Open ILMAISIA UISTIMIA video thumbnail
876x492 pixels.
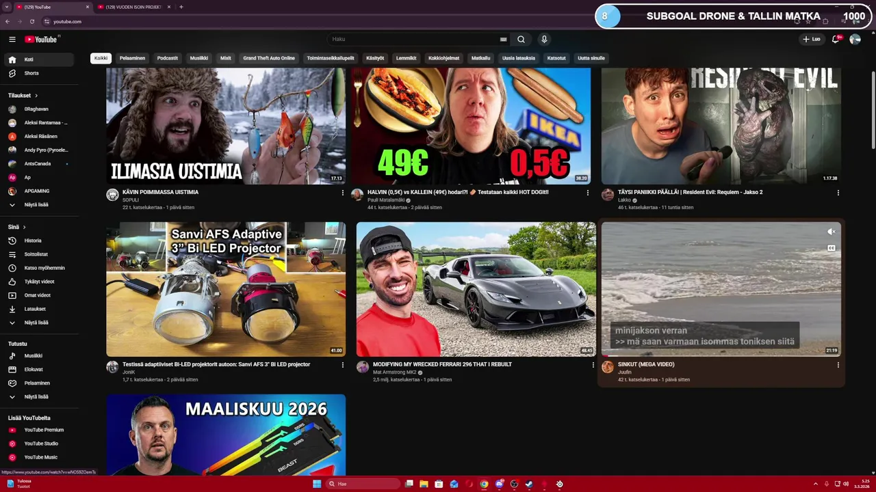226,126
